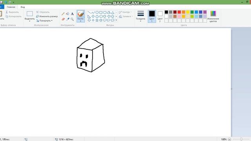The image size is (251, 141).
Task: Choose the Oval shape
Action: [97, 12]
